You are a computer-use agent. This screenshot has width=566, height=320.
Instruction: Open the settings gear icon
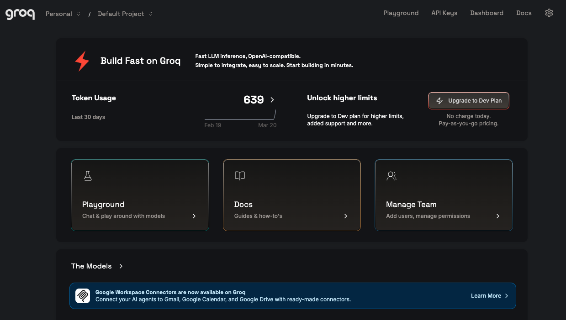pyautogui.click(x=549, y=13)
